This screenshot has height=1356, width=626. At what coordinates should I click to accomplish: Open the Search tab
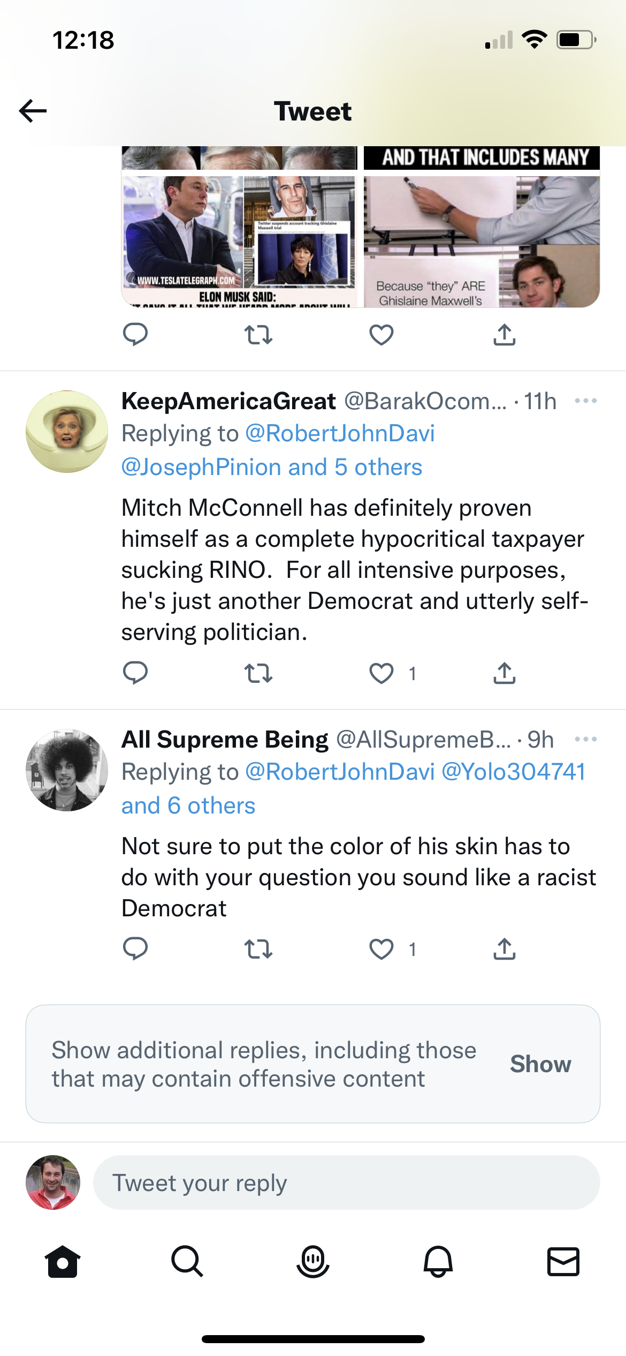[187, 1261]
